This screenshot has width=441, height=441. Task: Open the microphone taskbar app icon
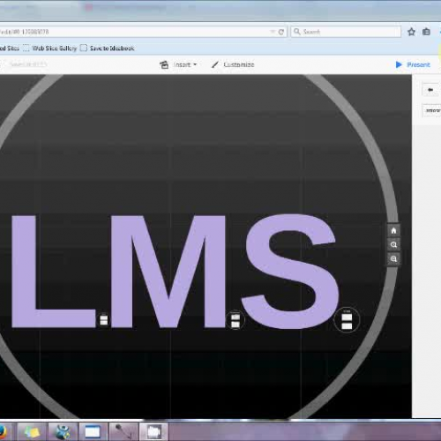[123, 432]
